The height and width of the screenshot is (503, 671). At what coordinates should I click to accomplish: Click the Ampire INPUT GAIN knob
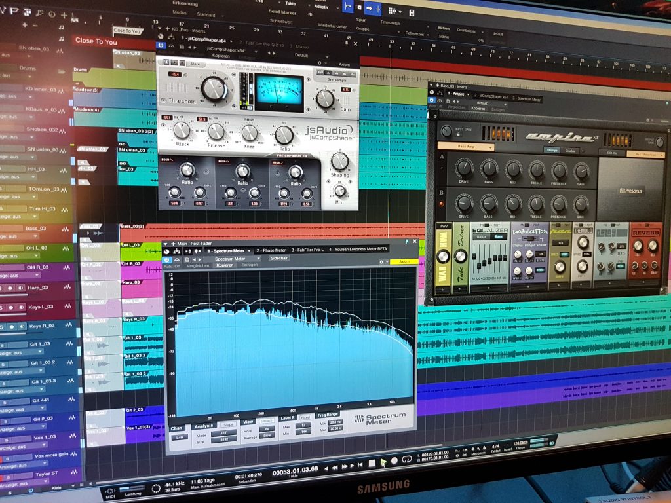pyautogui.click(x=446, y=131)
